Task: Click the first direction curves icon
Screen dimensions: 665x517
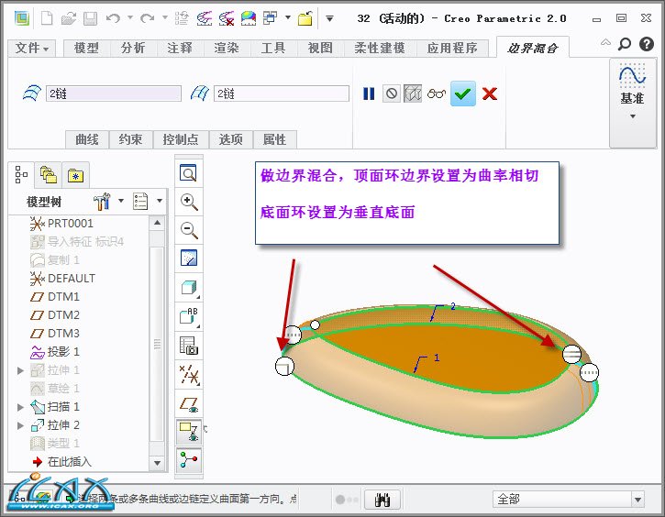Action: [x=32, y=93]
